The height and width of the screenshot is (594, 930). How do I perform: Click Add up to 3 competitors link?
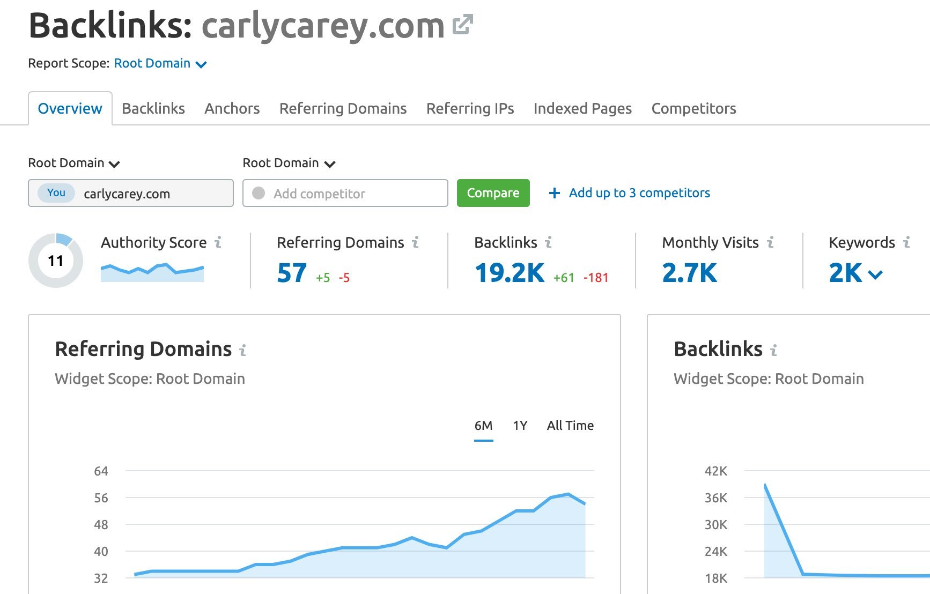pos(639,193)
